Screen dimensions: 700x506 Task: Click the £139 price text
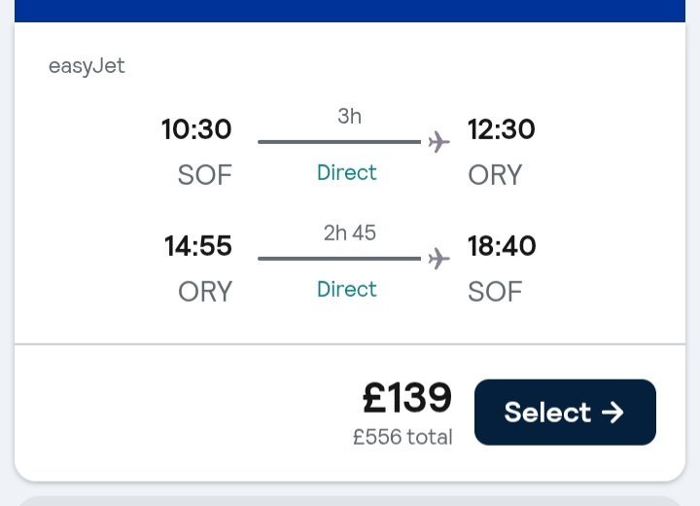point(406,397)
